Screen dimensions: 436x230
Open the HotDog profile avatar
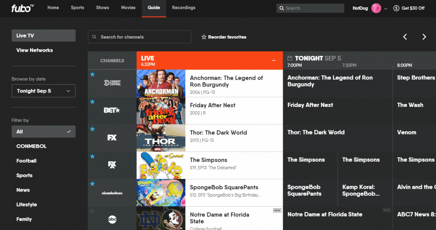click(x=376, y=8)
